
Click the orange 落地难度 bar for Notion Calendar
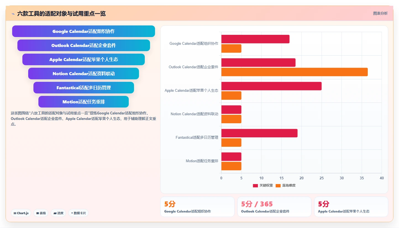click(231, 119)
